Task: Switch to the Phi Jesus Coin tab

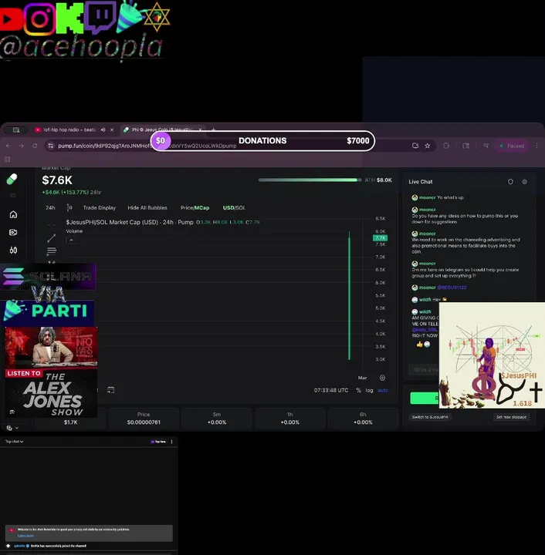Action: tap(161, 129)
